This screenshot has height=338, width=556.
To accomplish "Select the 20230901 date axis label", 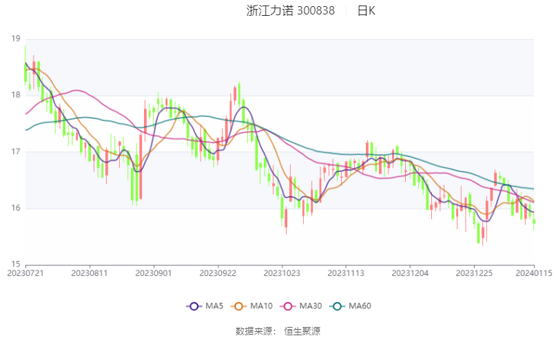I will coord(154,273).
